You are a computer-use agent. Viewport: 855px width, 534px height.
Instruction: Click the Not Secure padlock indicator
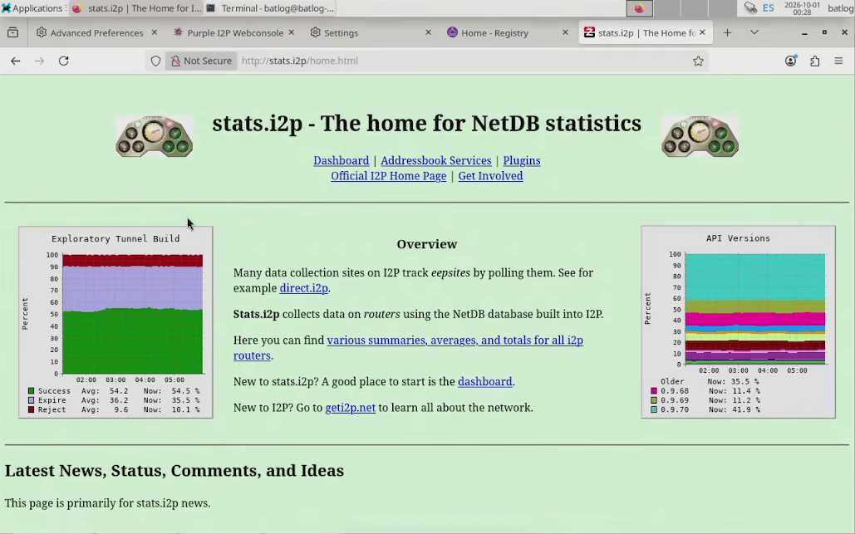202,61
